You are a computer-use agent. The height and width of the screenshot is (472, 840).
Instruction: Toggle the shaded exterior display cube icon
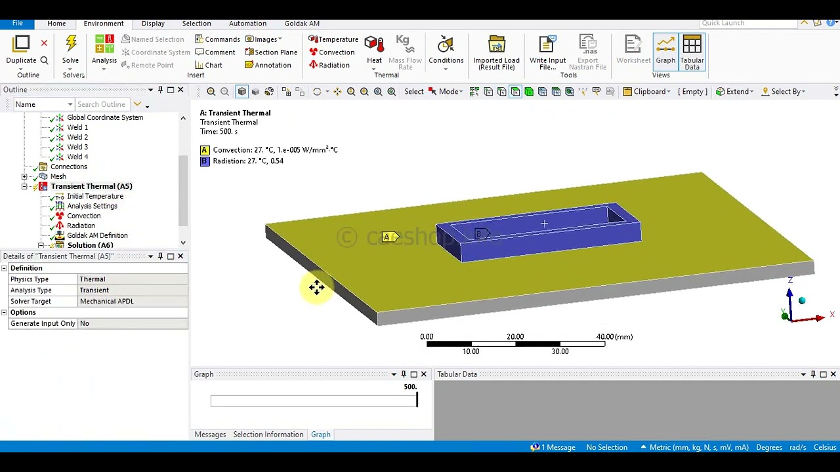241,92
